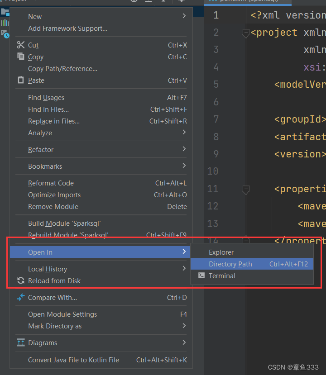This screenshot has width=326, height=375.
Task: Choose Local History entry
Action: pos(101,269)
